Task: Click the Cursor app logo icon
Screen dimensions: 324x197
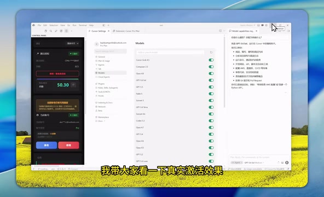Action: tap(34, 25)
